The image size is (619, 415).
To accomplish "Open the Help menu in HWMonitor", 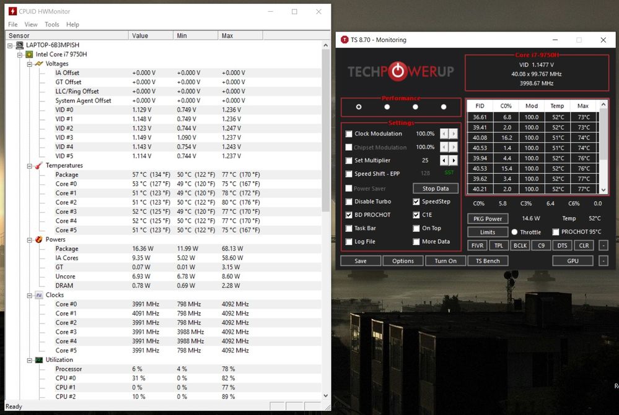I will point(72,25).
